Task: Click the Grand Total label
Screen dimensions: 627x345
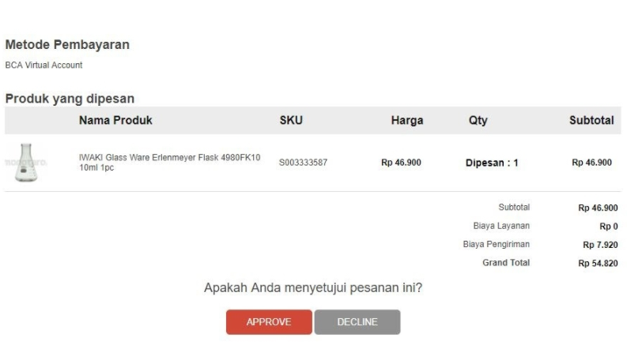Action: (x=506, y=263)
